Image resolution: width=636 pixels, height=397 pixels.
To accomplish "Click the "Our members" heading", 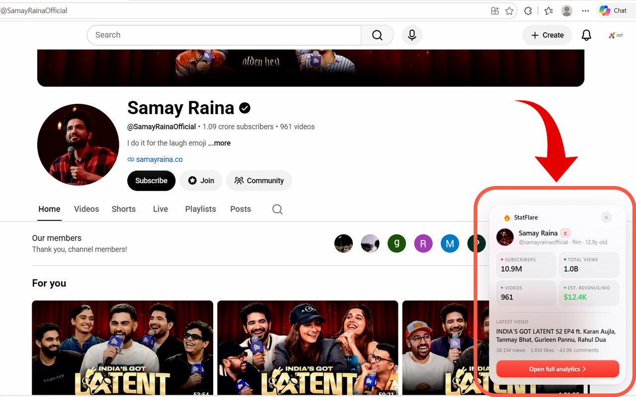I will (x=57, y=238).
